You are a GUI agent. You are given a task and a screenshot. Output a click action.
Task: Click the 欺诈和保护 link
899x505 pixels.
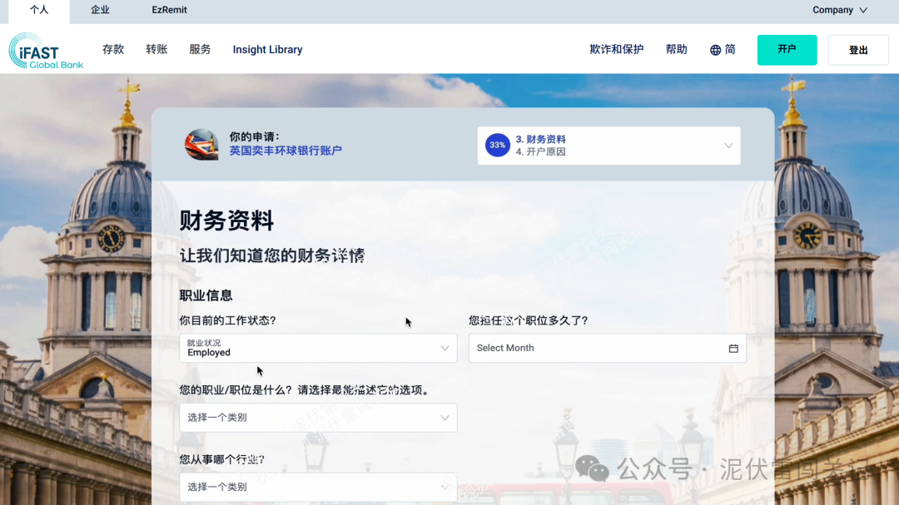[616, 49]
